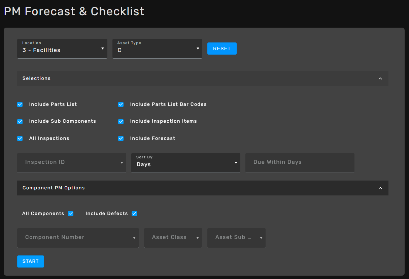Image resolution: width=409 pixels, height=279 pixels.
Task: Open the Component Number dropdown
Action: [x=78, y=238]
